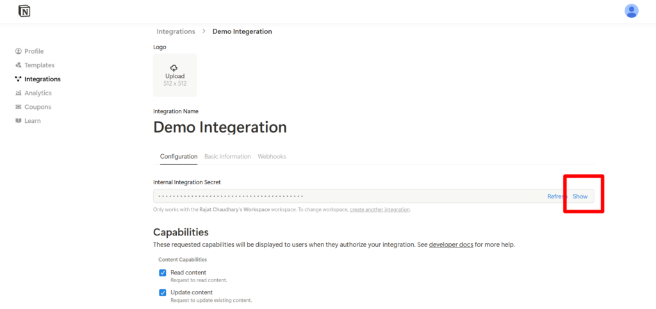656x309 pixels.
Task: Open the user account avatar
Action: tap(631, 11)
